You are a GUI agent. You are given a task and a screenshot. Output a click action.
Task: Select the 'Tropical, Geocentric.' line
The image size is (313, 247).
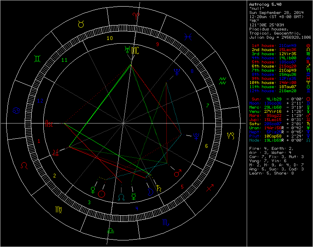pos(275,33)
